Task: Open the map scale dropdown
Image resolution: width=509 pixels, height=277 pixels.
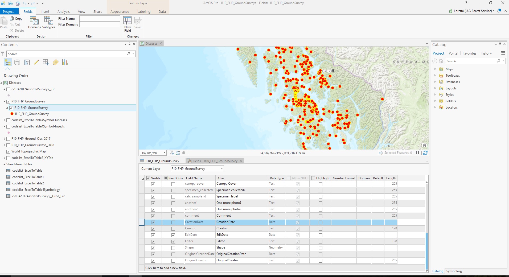Action: click(x=165, y=153)
